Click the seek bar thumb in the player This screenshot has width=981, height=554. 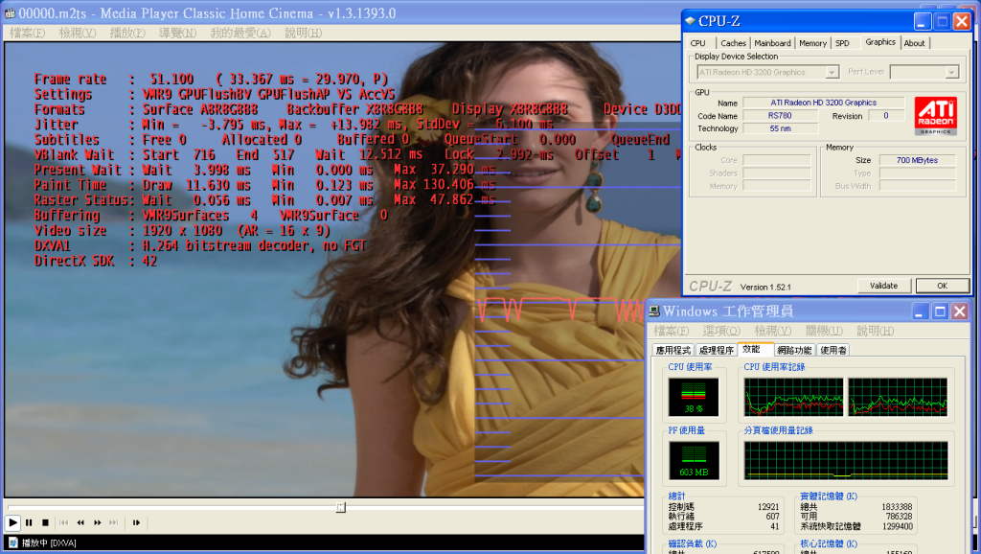(340, 507)
